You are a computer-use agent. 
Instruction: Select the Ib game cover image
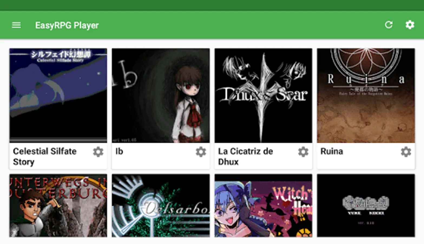pyautogui.click(x=161, y=95)
